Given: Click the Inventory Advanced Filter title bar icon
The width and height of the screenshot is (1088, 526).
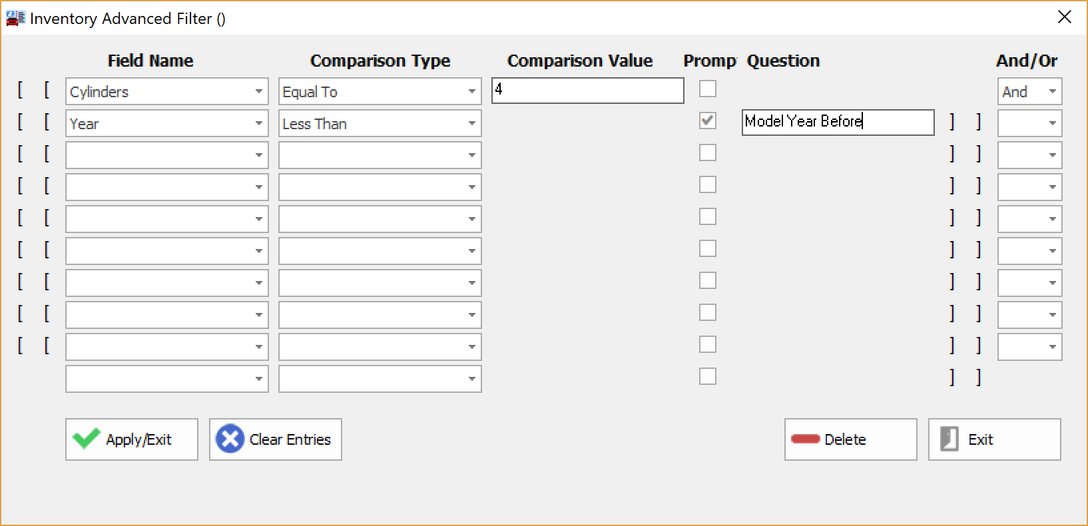Looking at the screenshot, I should tap(15, 18).
